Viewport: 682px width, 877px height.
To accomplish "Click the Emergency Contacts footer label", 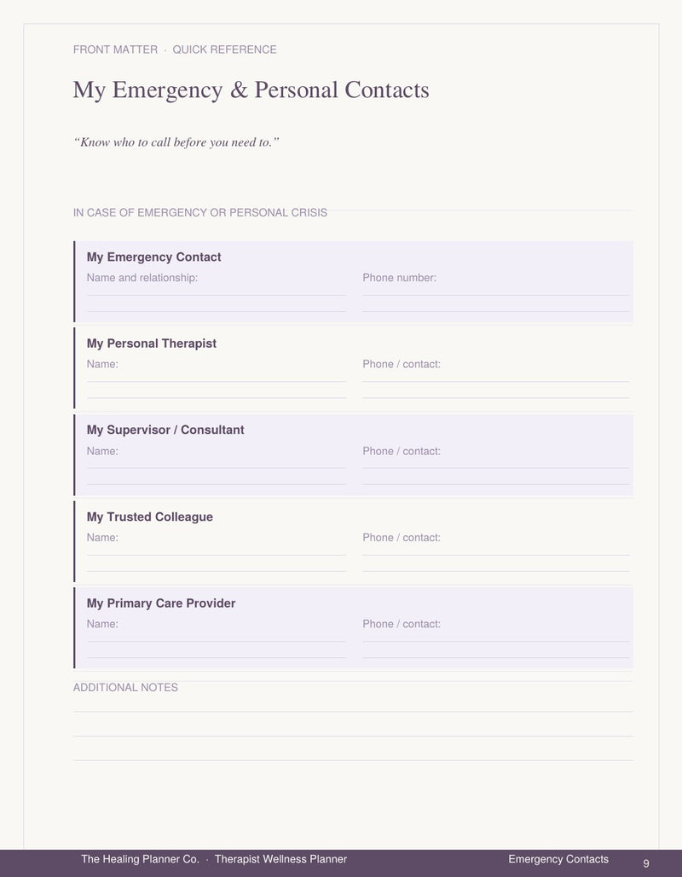I will point(558,859).
